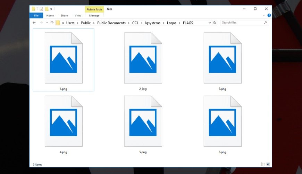Click the search magnifier icon
The image size is (302, 174).
point(266,23)
